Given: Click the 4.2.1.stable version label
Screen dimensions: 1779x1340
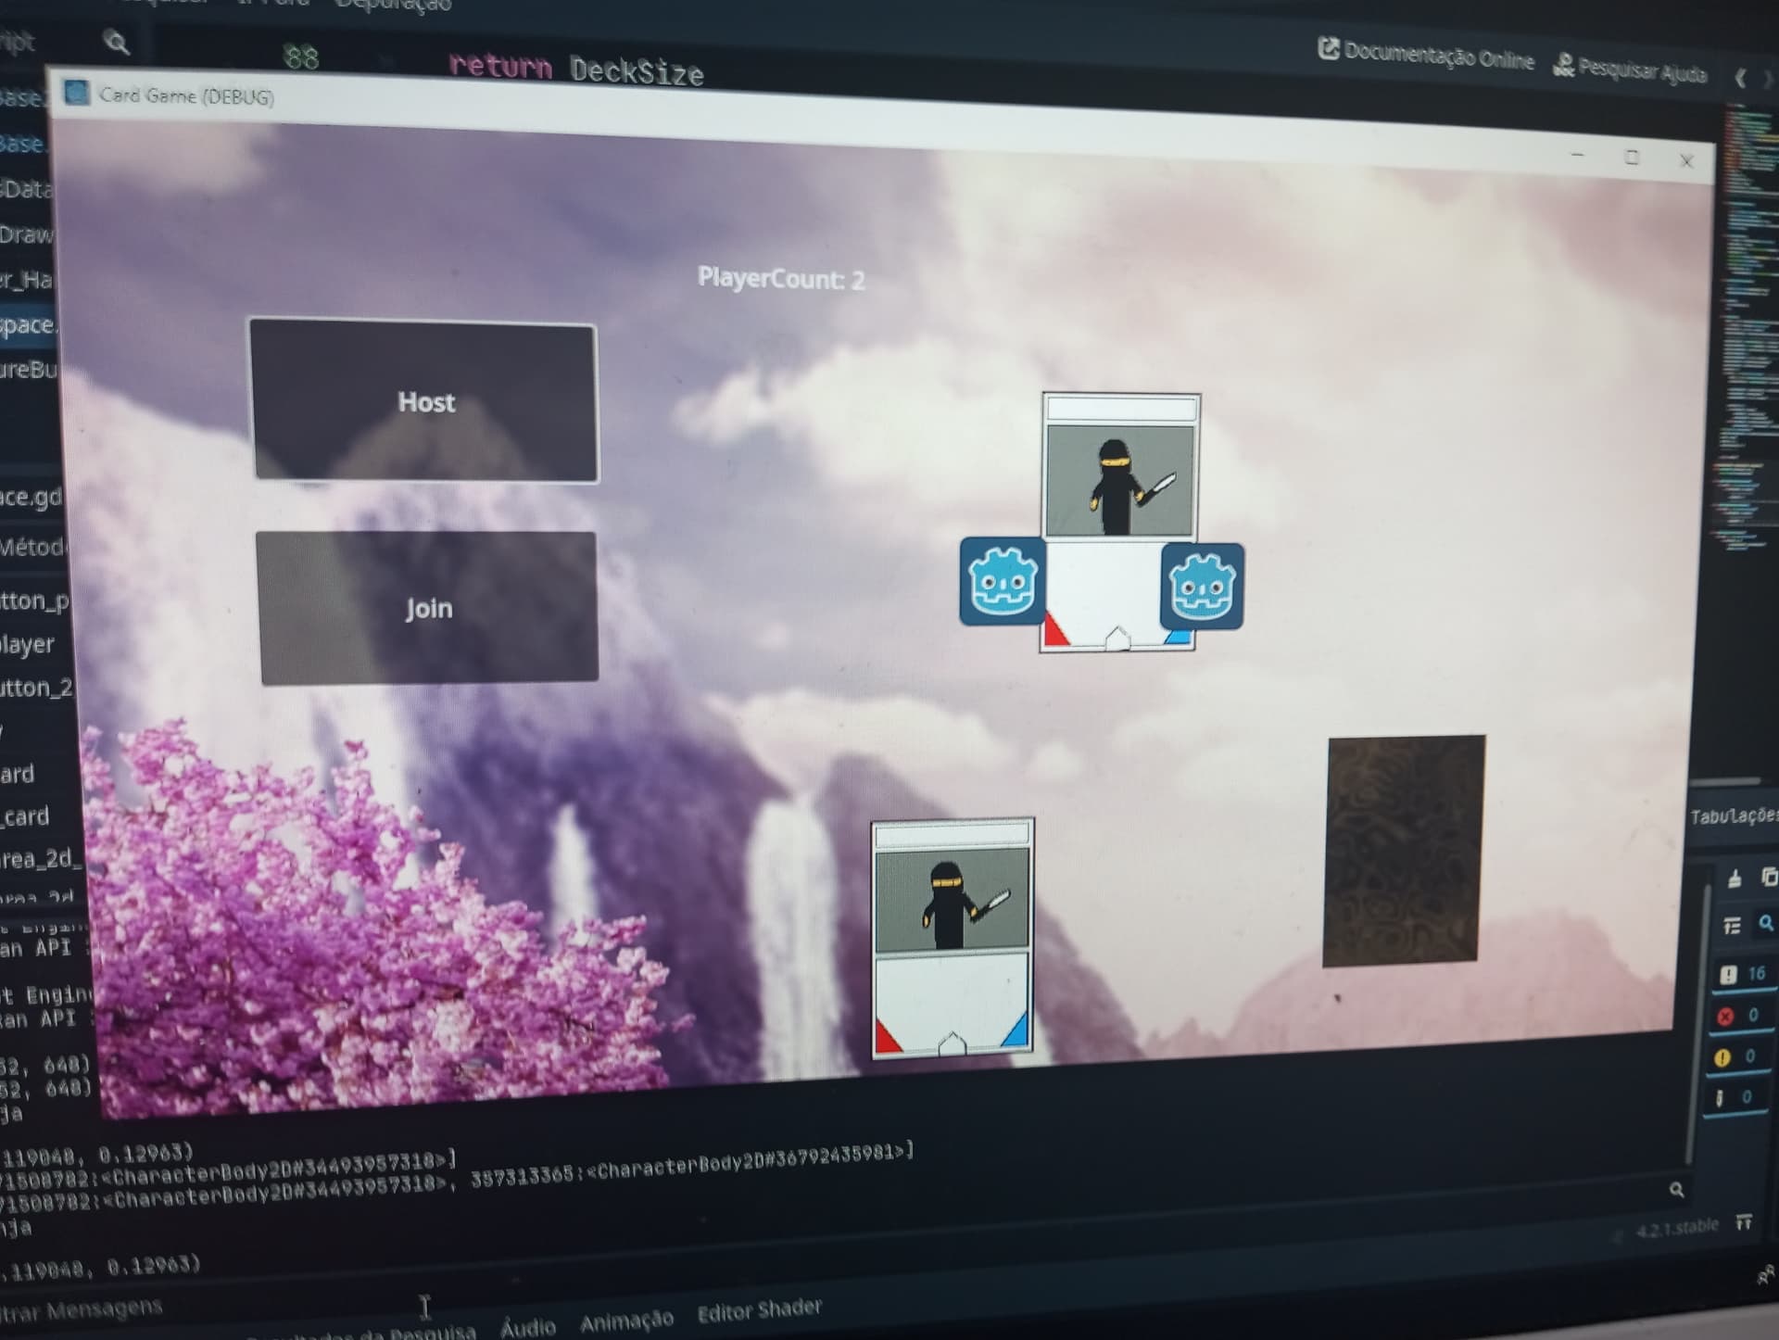Looking at the screenshot, I should (x=1676, y=1230).
